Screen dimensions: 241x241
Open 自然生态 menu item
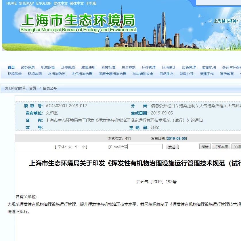167,74
